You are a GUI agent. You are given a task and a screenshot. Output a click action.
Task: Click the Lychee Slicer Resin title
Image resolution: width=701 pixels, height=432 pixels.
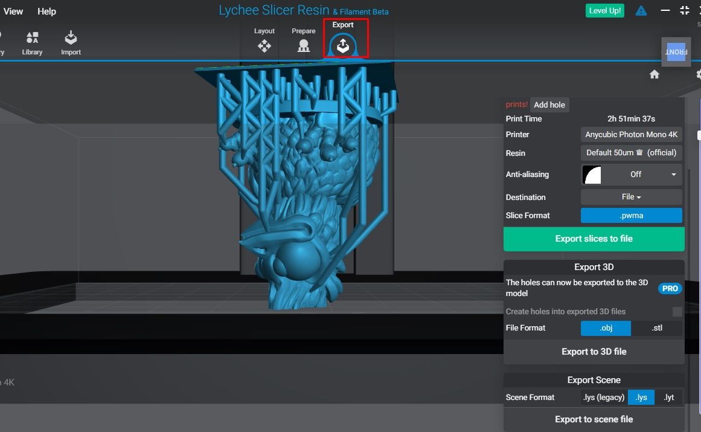[x=274, y=10]
